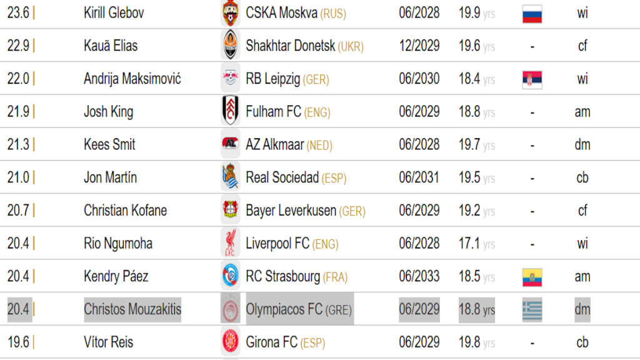The width and height of the screenshot is (640, 360).
Task: Click the Fulham FC club crest
Action: point(230,112)
